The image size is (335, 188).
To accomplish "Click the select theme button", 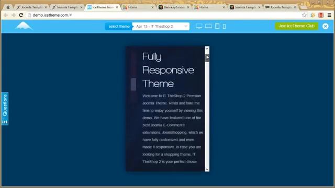I will coord(119,27).
